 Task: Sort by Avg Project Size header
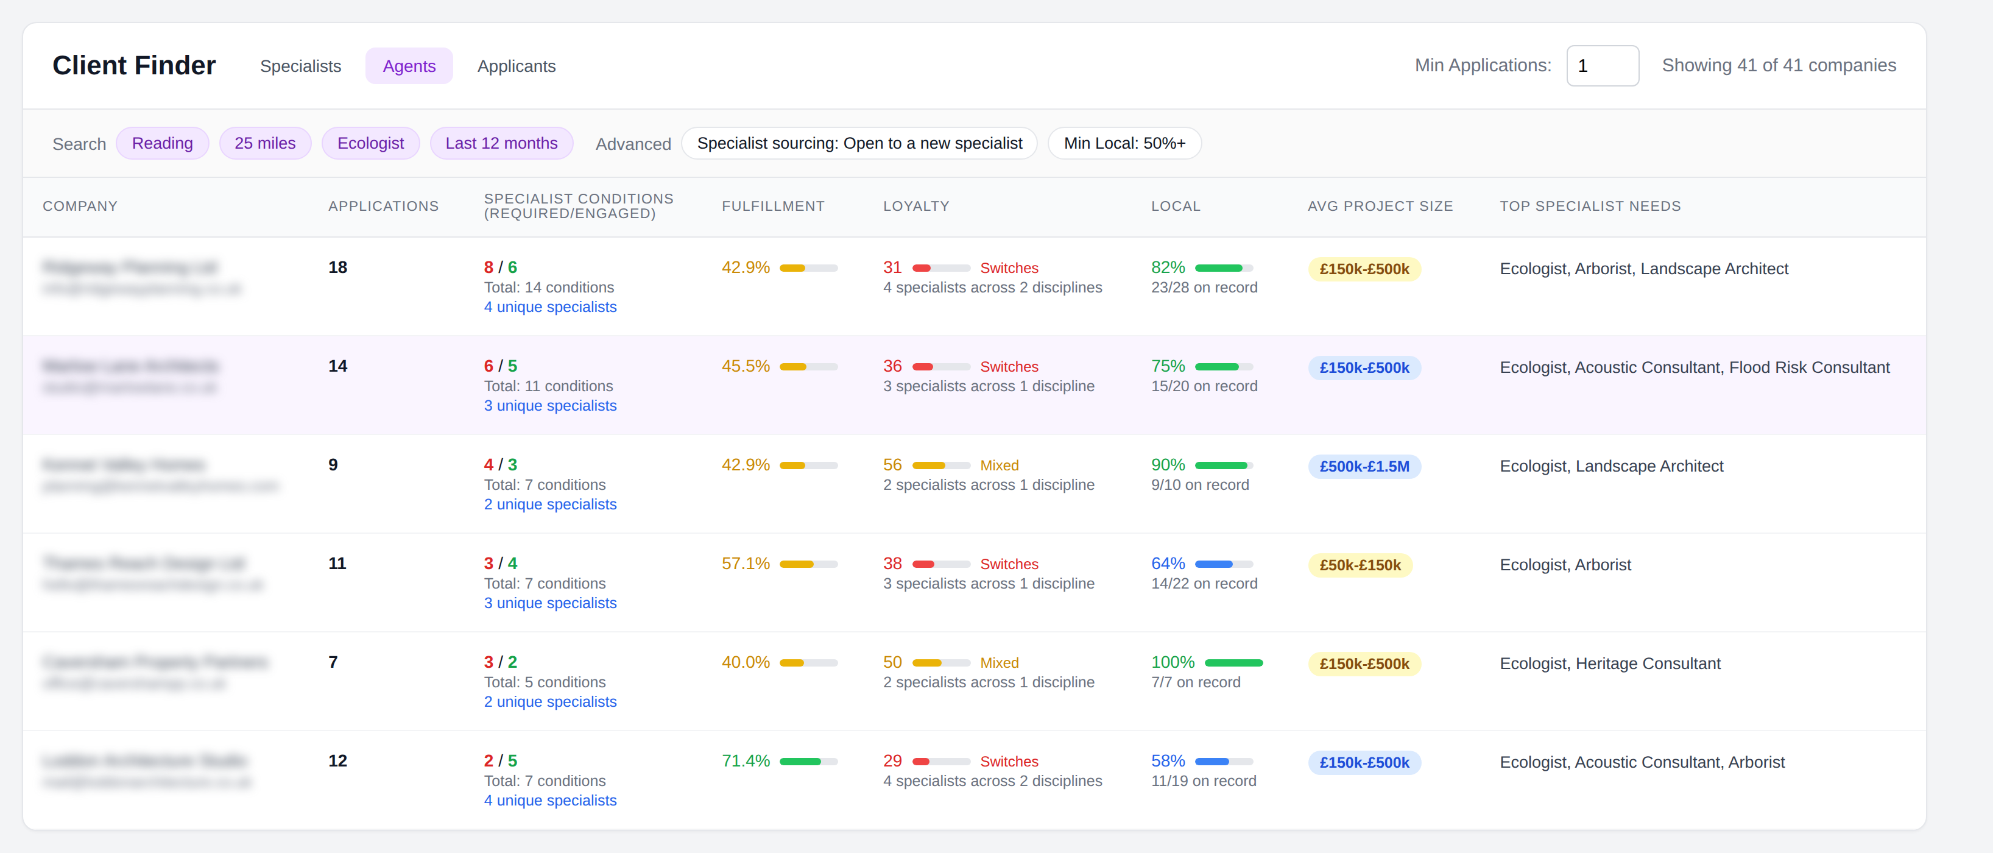(x=1380, y=206)
